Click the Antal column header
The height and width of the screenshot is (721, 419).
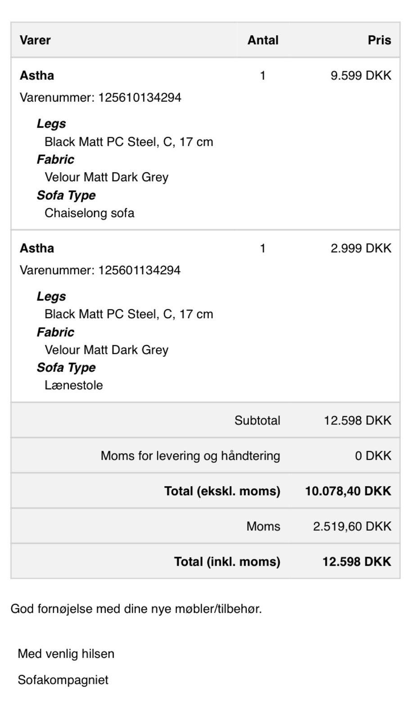click(x=263, y=40)
